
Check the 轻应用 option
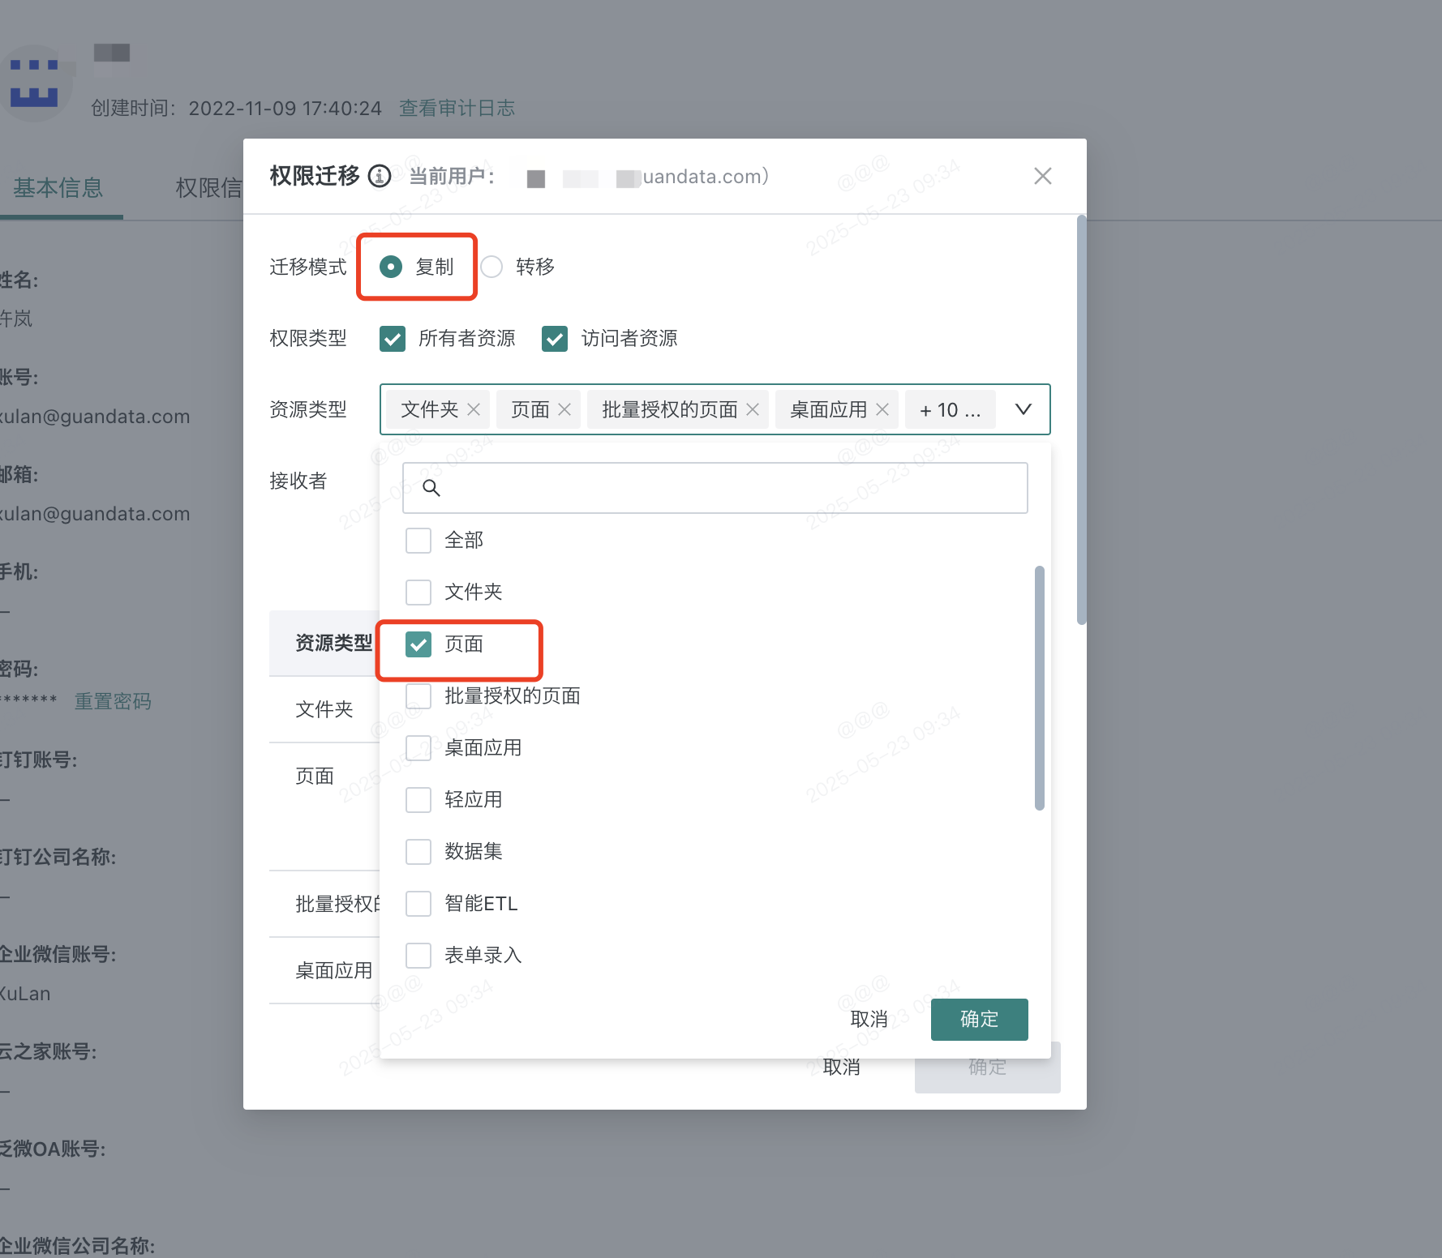(418, 800)
